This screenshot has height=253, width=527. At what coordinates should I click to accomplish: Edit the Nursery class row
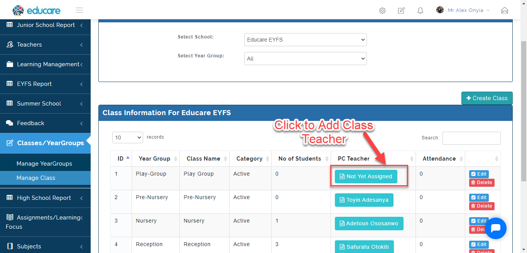pos(479,221)
